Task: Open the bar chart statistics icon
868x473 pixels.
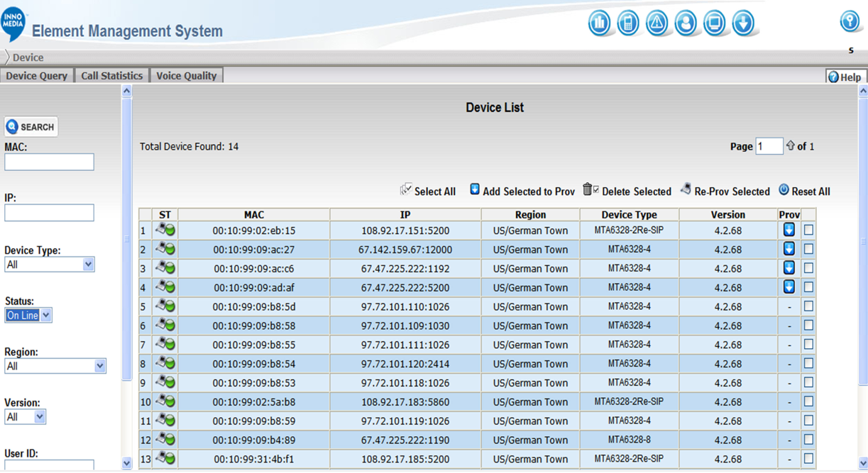Action: (600, 23)
